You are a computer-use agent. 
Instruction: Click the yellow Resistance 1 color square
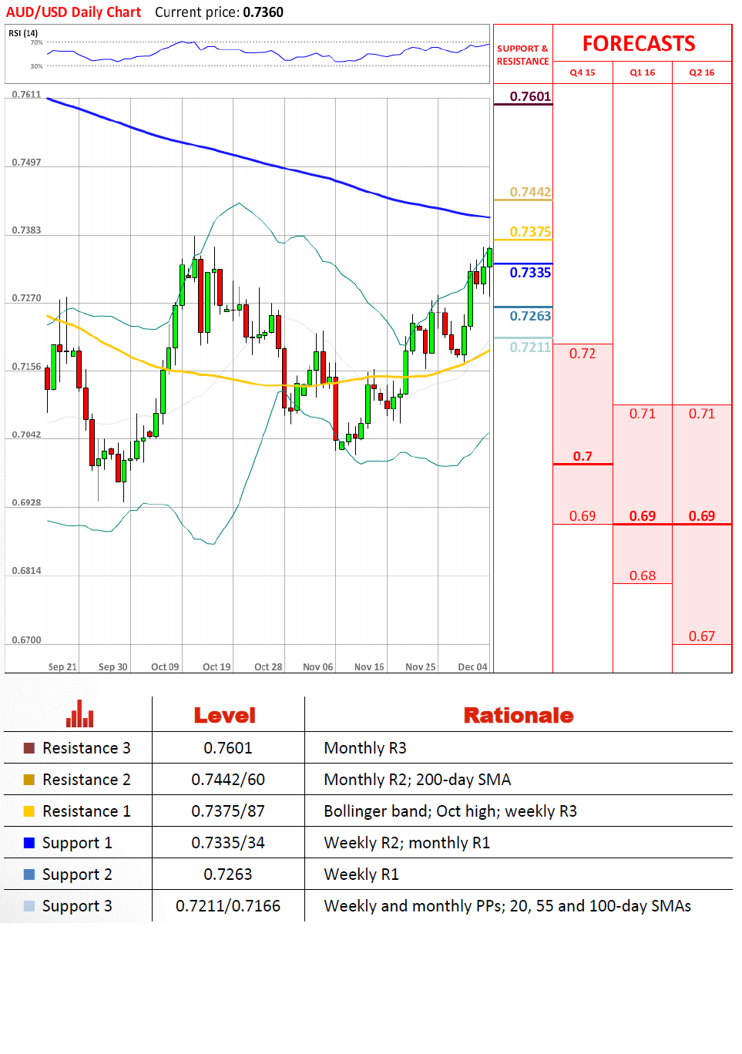(x=29, y=811)
